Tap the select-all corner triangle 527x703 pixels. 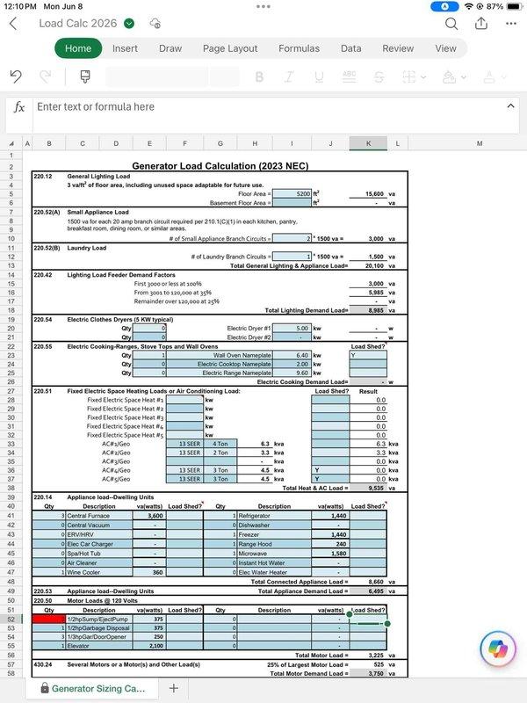11,144
